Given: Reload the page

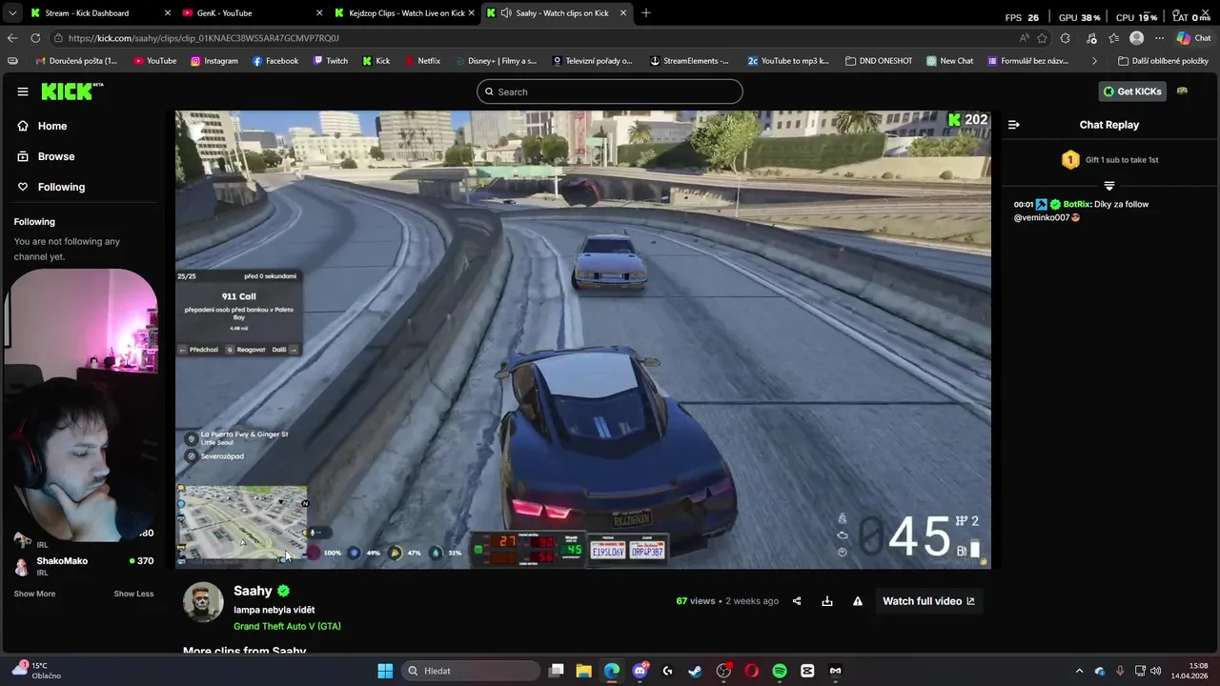Looking at the screenshot, I should (x=35, y=38).
